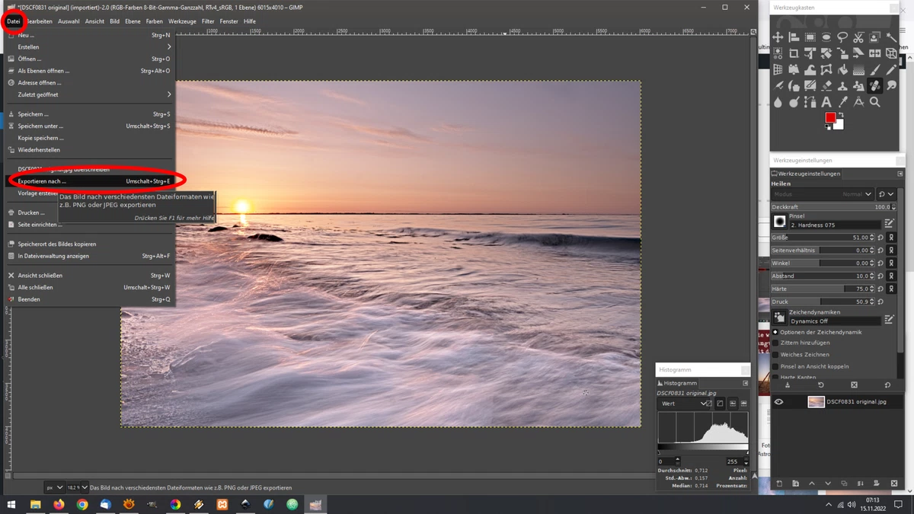Select the Measure tool

pyautogui.click(x=858, y=102)
